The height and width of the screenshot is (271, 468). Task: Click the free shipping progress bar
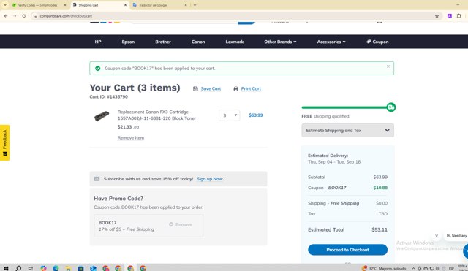tap(344, 107)
